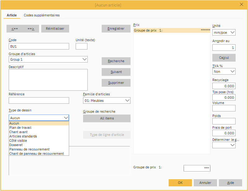This screenshot has height=191, width=248.
Task: Click the Recherche button
Action: coord(116,61)
